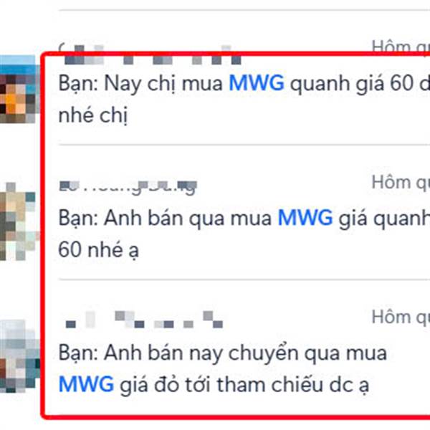This screenshot has height=430, width=430.
Task: Click 'giá đỏ tới tham chiếu dc ạ' text
Action: (x=244, y=385)
